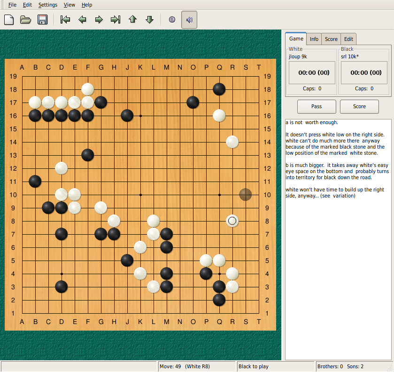Click the black stone at J5
Image resolution: width=394 pixels, height=372 pixels.
point(127,261)
